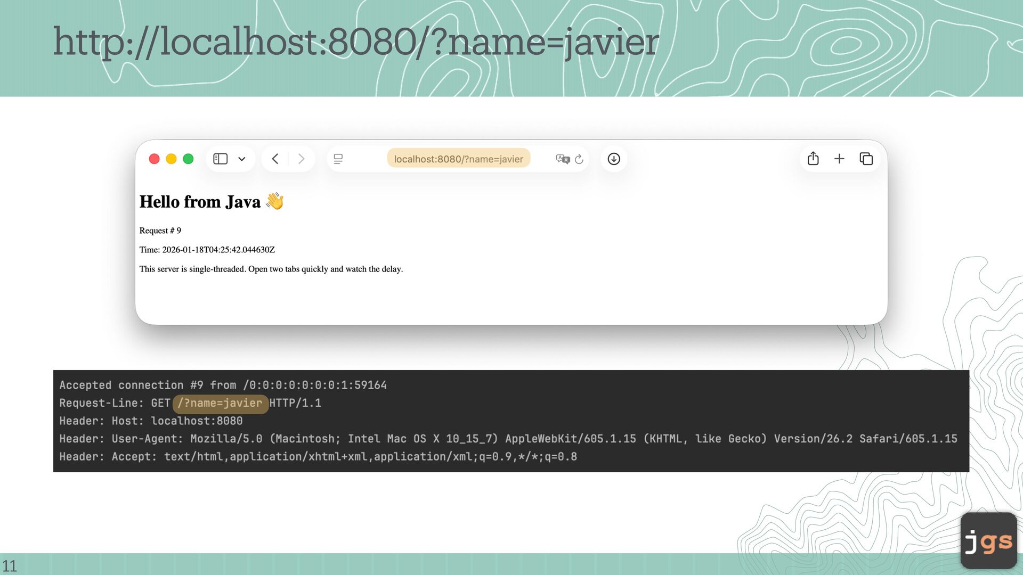Toggle the Safari sidebar icon
This screenshot has width=1023, height=575.
220,159
